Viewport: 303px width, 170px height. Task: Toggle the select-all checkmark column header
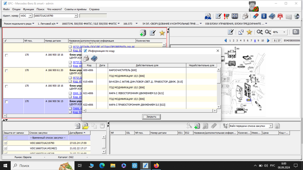pyautogui.click(x=5, y=41)
